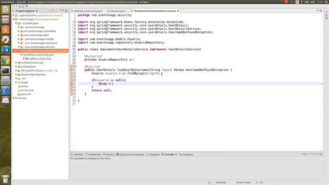Click the error mark in overview ruler
Viewport: 329px width, 185px height.
click(x=322, y=84)
